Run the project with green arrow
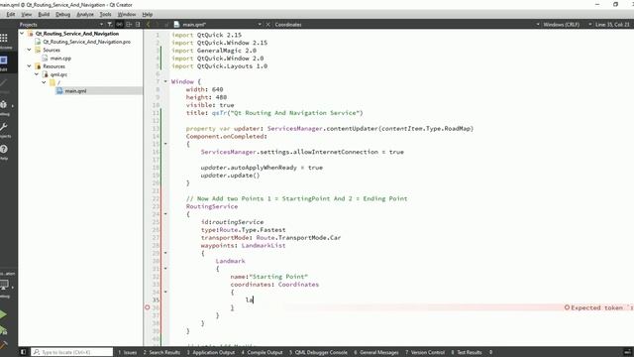 (3, 314)
